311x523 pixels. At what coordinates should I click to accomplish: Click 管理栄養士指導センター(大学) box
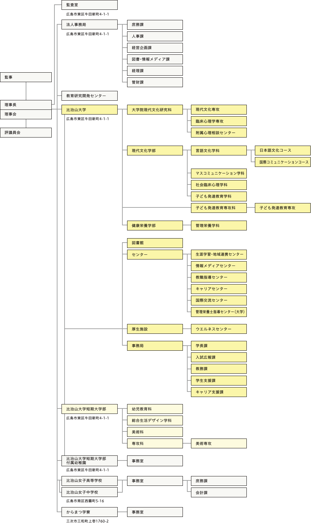click(219, 312)
